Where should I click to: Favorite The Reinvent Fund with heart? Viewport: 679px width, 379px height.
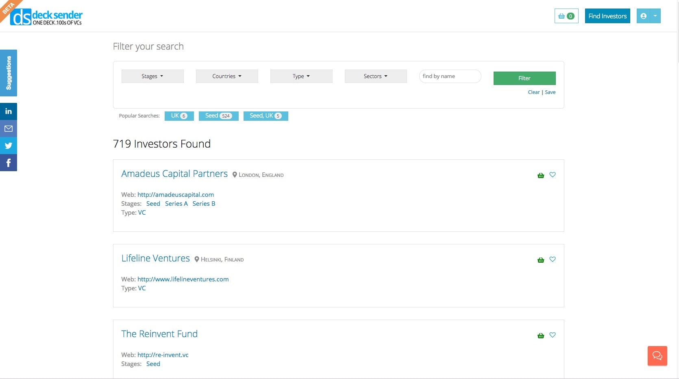[x=553, y=335]
